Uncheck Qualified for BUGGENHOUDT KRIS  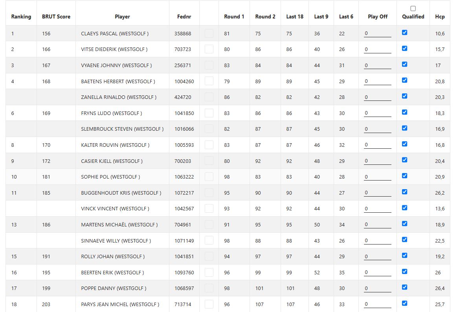pyautogui.click(x=404, y=192)
